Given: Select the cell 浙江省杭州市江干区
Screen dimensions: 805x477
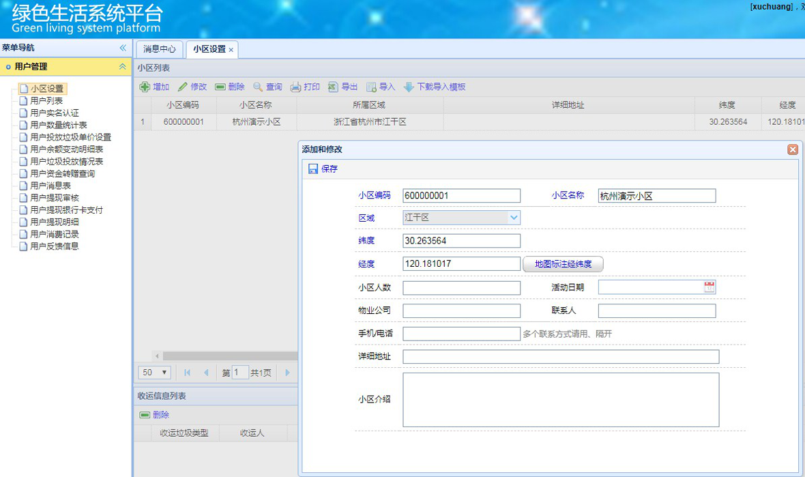Looking at the screenshot, I should tap(370, 122).
